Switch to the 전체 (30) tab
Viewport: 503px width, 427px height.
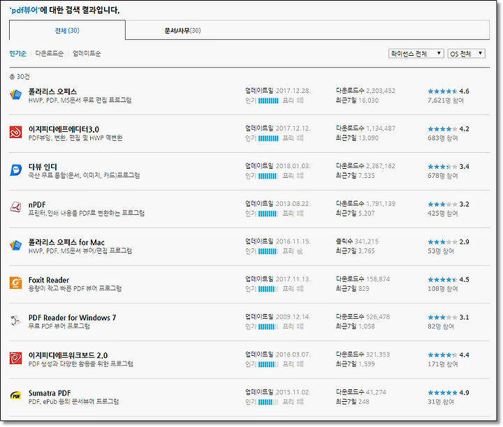[67, 31]
